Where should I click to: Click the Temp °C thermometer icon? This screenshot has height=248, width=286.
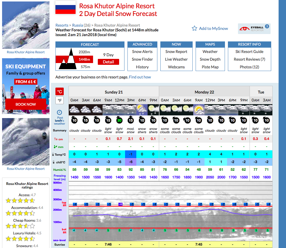pyautogui.click(x=53, y=154)
